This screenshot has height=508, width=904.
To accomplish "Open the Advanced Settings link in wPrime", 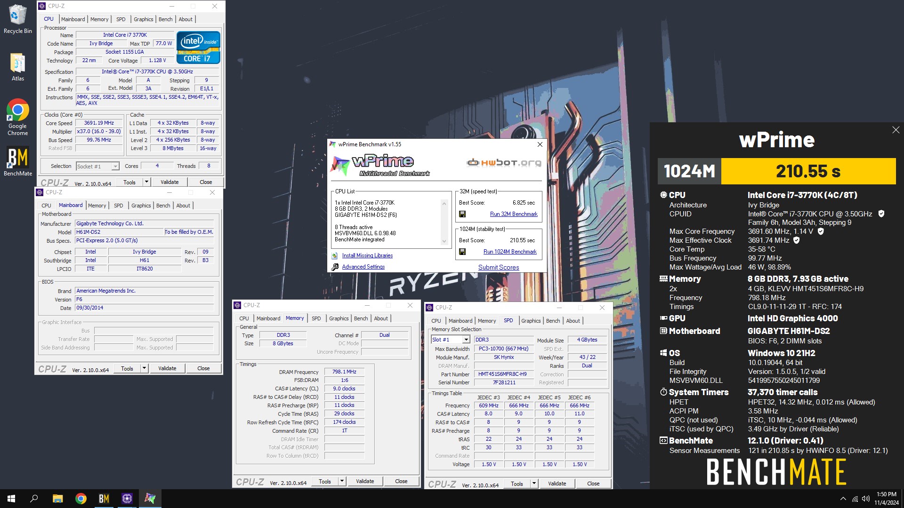I will coord(363,267).
